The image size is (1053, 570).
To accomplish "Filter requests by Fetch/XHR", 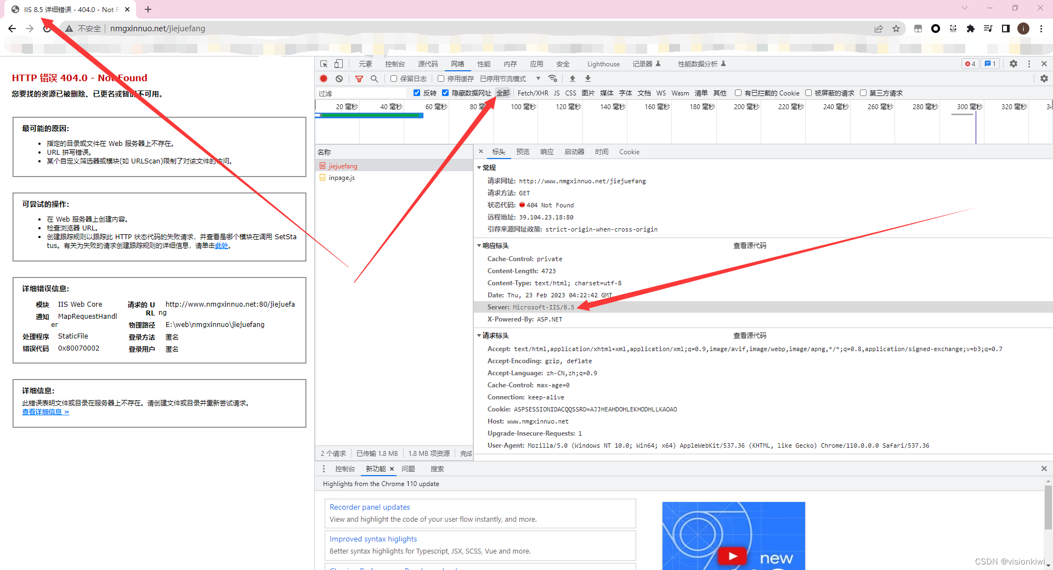I will 533,93.
